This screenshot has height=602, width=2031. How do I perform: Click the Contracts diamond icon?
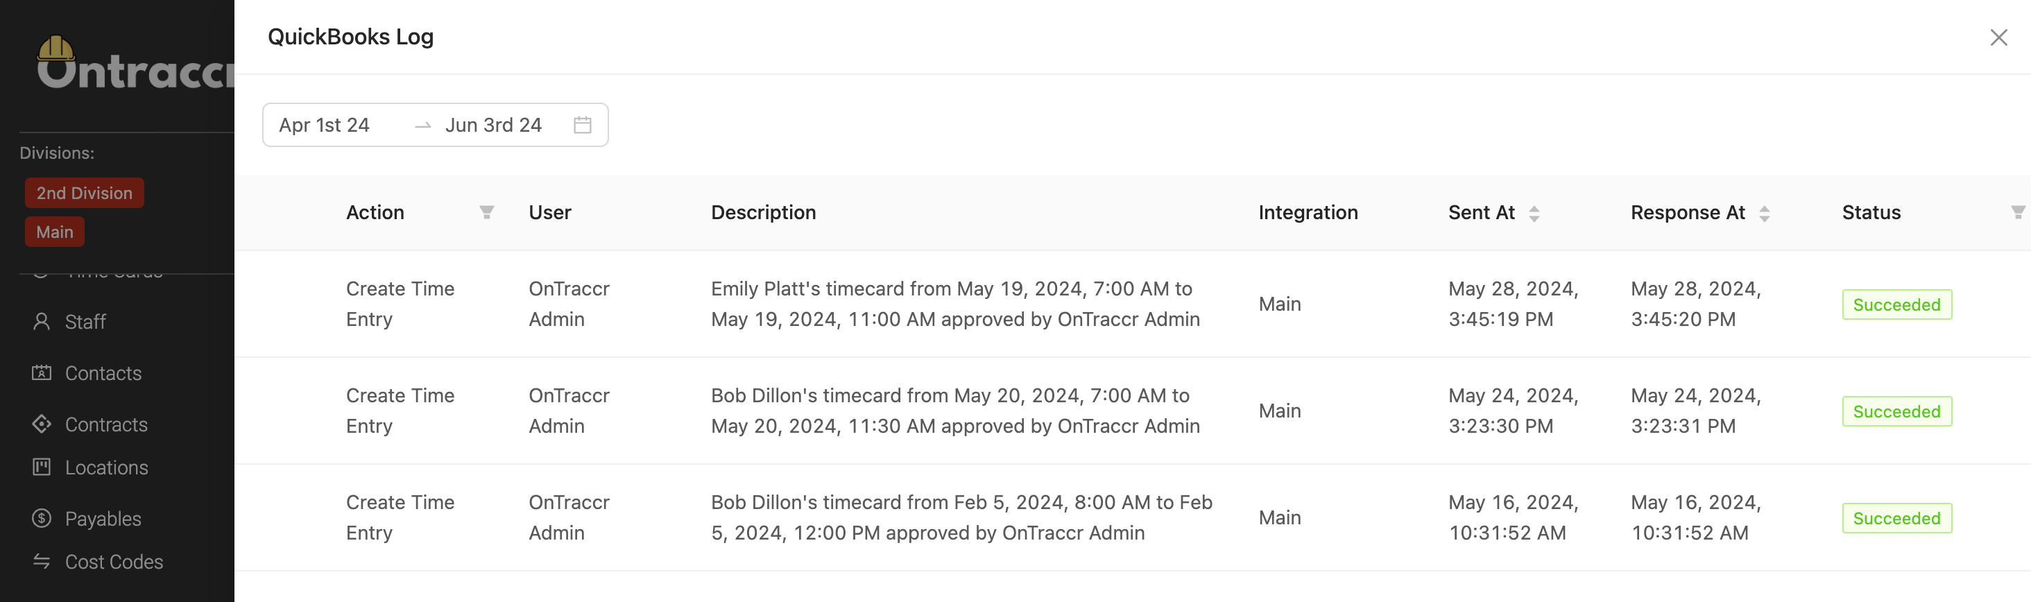click(x=41, y=424)
